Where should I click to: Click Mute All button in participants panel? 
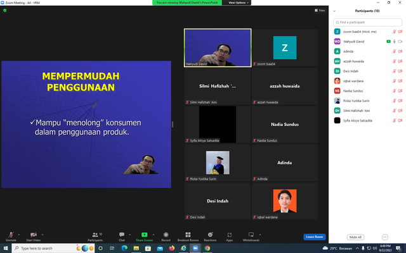[355, 237]
